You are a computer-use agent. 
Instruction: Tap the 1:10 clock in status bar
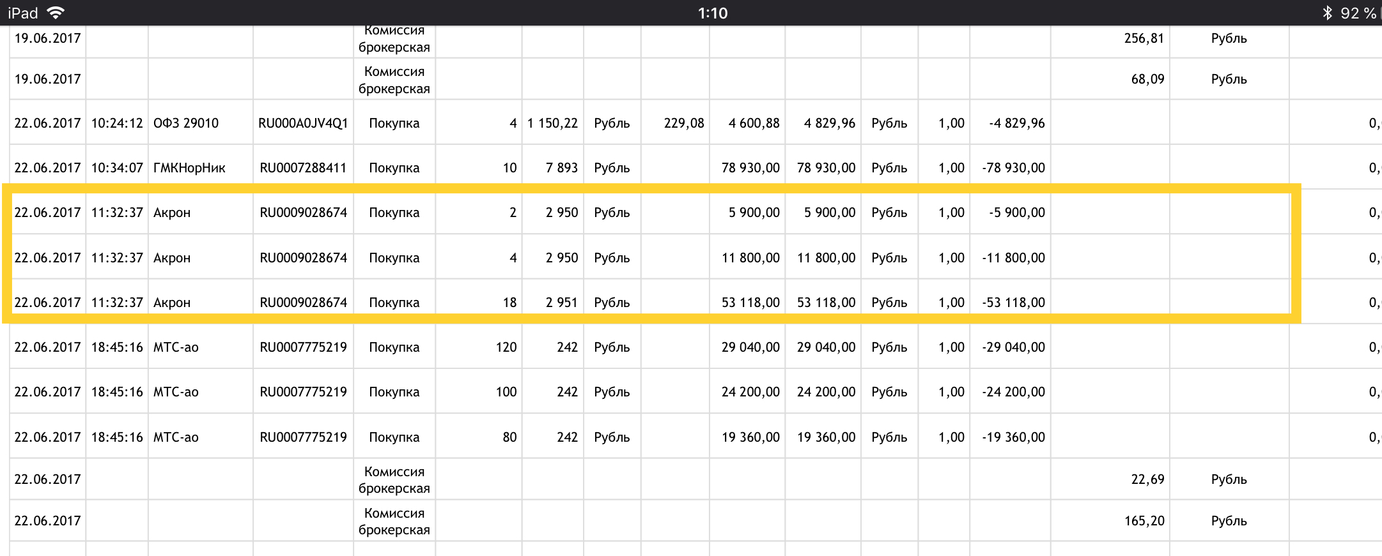pos(712,13)
